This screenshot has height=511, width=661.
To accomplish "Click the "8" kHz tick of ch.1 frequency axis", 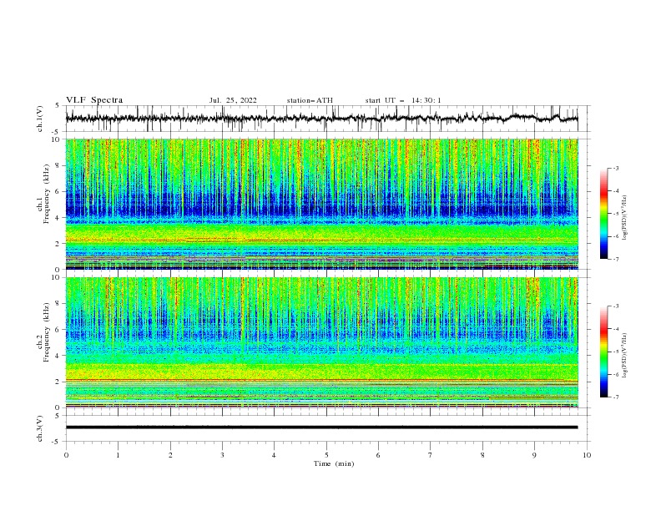I will 58,165.
